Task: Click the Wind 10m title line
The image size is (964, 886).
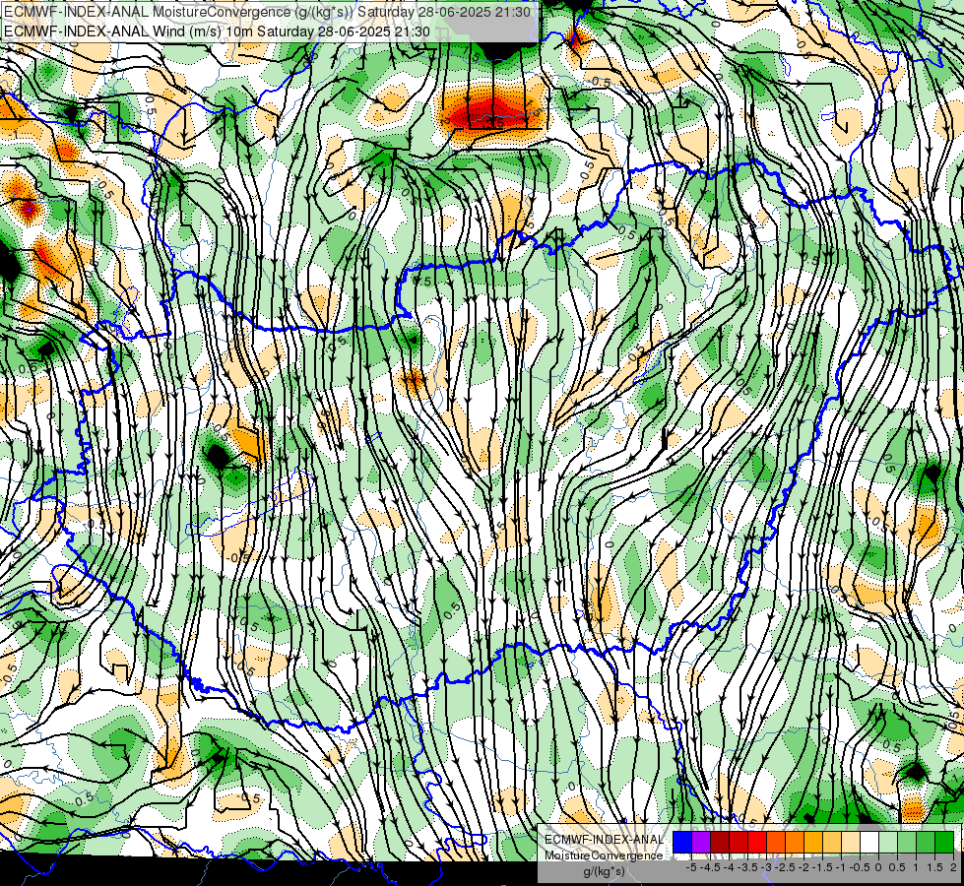Action: pyautogui.click(x=217, y=32)
